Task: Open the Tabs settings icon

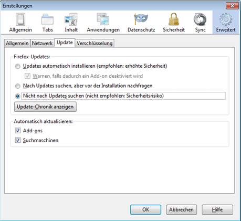Action: point(48,23)
